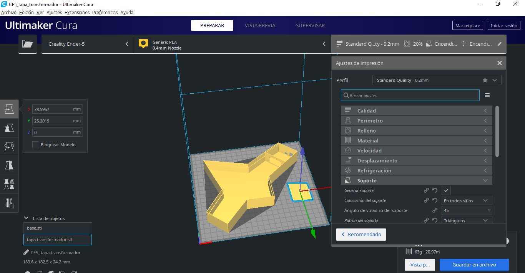Click the Ángulo de voladizo value field

(467, 210)
